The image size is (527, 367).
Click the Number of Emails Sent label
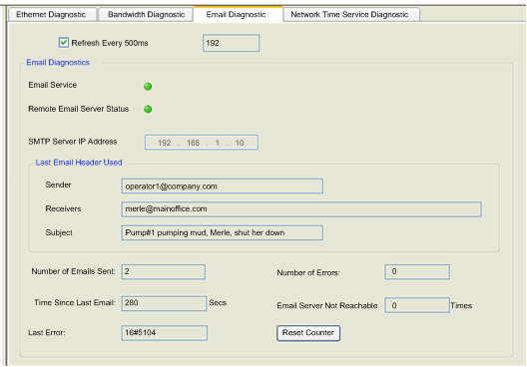tap(73, 271)
